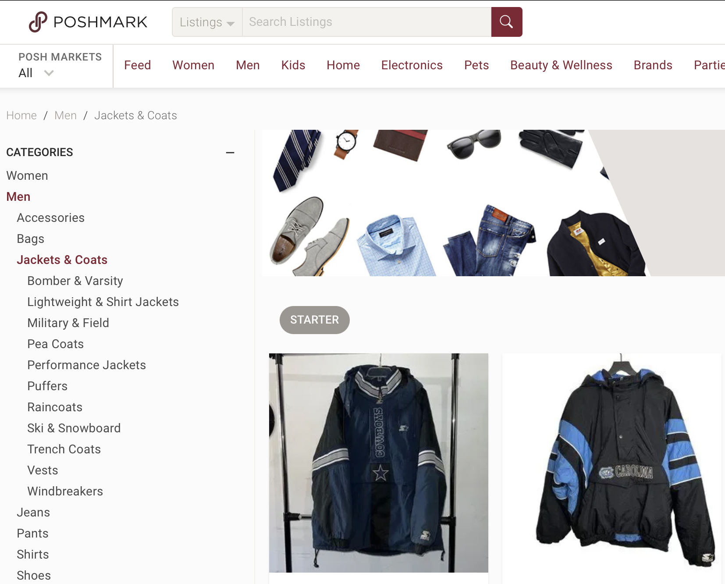The width and height of the screenshot is (725, 584).
Task: Select the Windbreakers subcategory
Action: 65,491
